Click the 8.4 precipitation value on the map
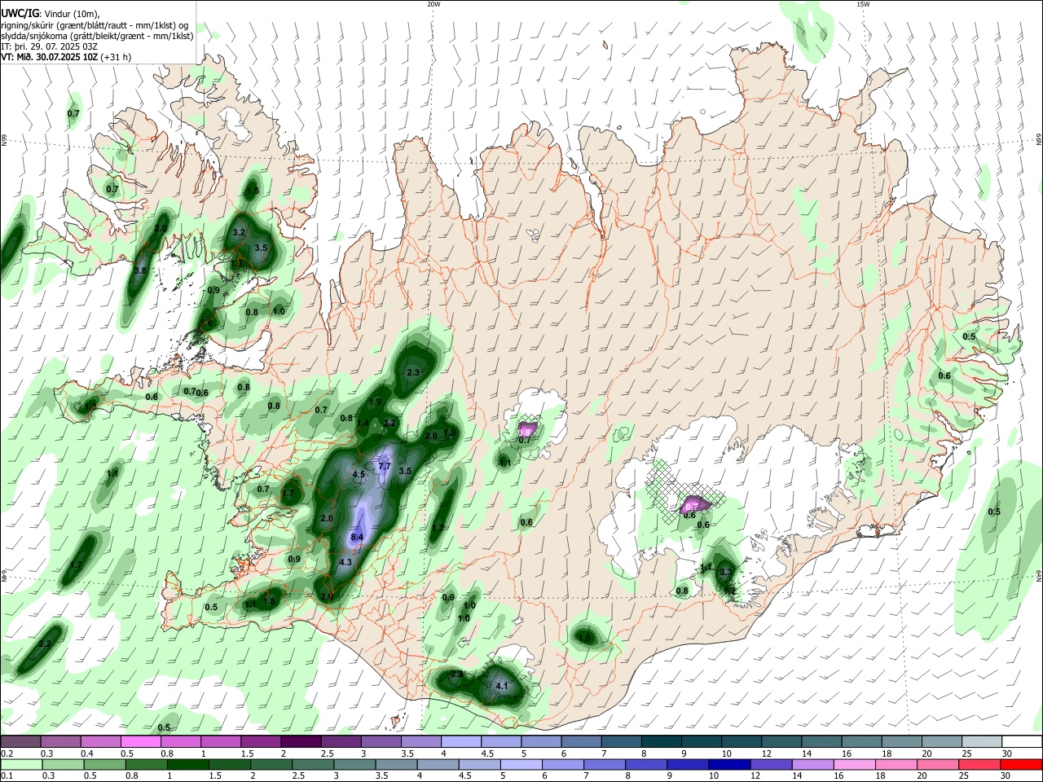This screenshot has height=782, width=1043. pyautogui.click(x=357, y=537)
